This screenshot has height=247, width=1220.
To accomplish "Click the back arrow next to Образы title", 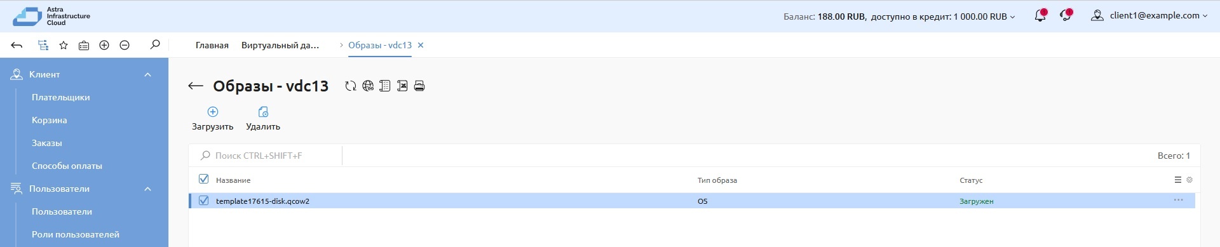I will coord(196,86).
